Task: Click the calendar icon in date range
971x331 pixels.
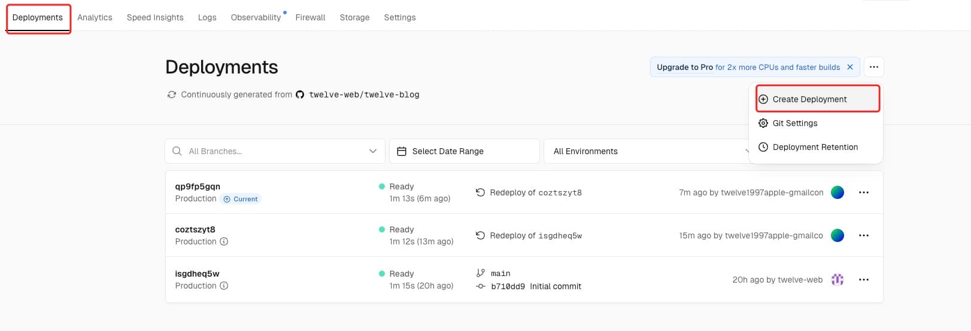Action: [402, 151]
